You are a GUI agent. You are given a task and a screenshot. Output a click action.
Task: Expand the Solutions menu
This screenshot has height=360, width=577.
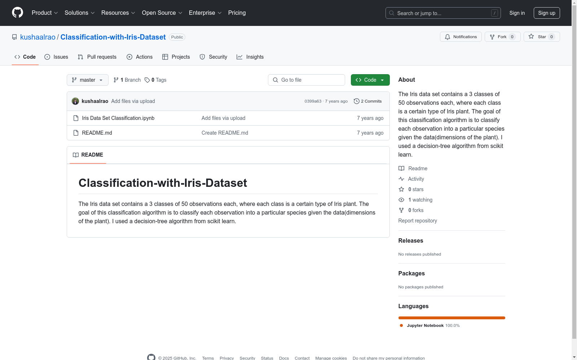[x=80, y=13]
